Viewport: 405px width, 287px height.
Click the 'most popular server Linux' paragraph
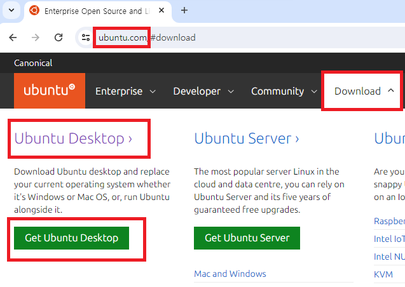[x=269, y=190]
